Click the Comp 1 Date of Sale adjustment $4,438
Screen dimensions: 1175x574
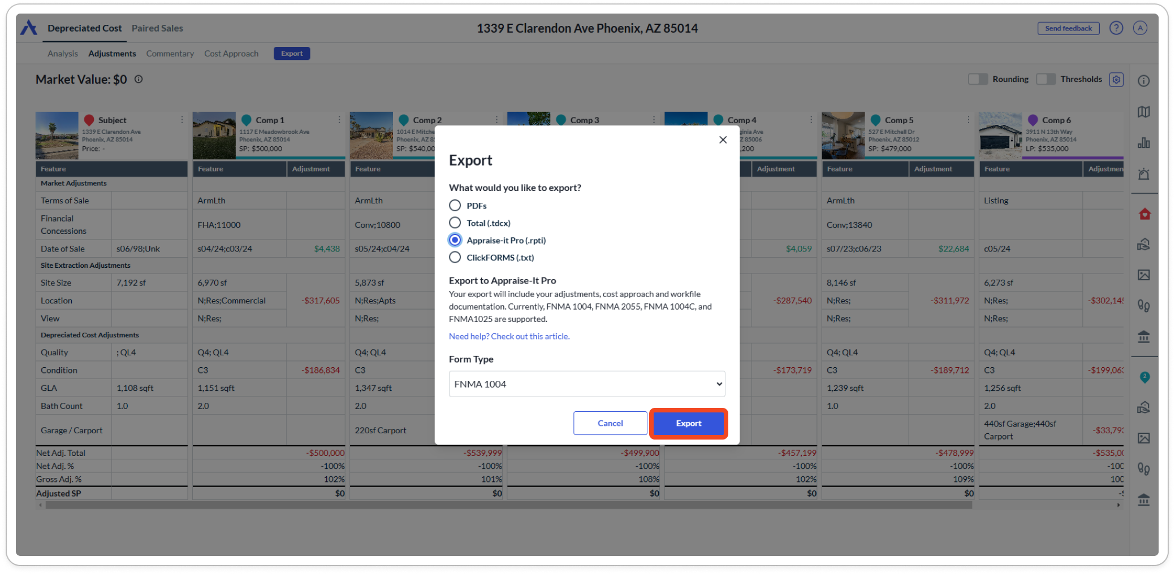[x=327, y=249]
